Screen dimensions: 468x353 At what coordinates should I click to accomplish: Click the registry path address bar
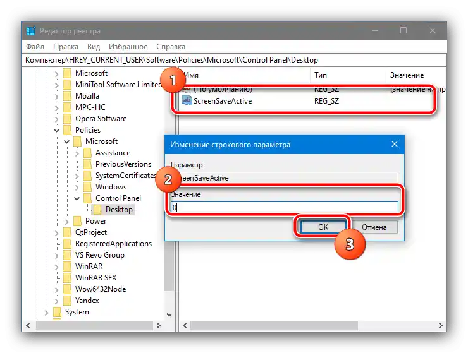point(234,60)
